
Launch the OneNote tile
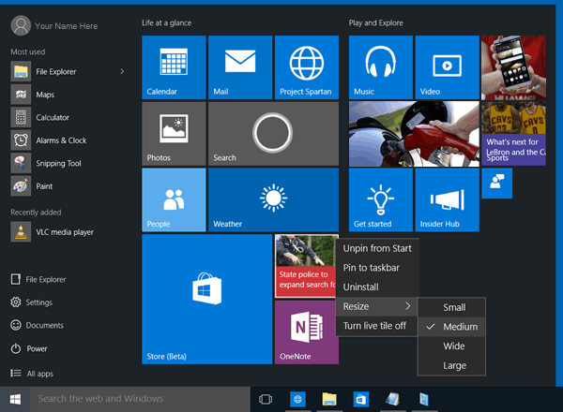[307, 332]
